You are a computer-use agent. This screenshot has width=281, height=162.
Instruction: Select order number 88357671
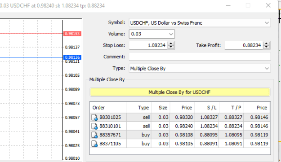[x=110, y=135]
